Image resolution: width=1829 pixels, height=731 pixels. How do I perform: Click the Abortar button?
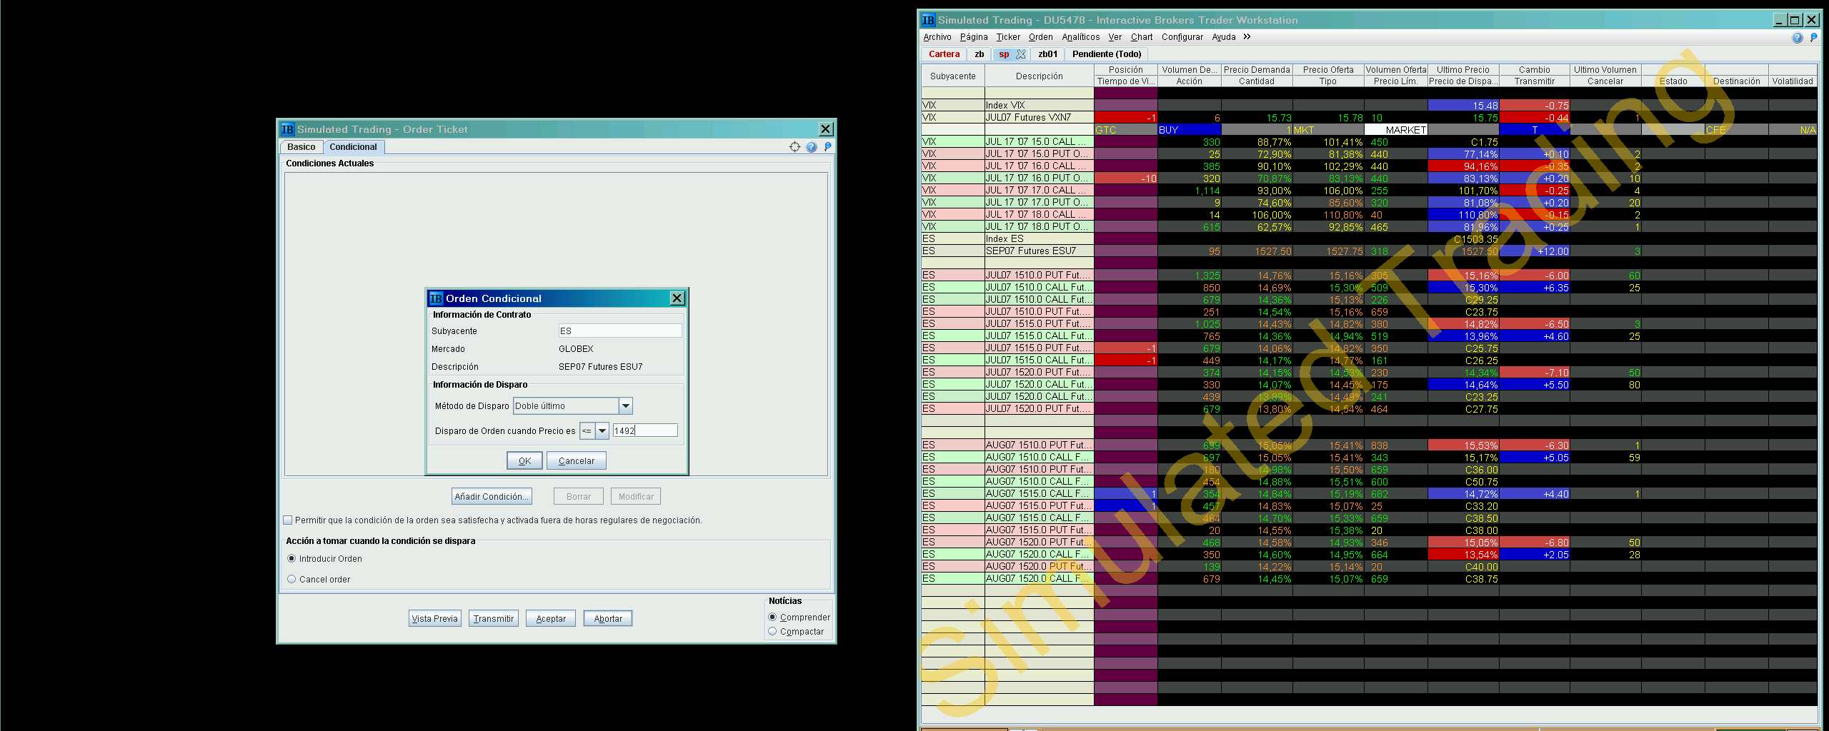click(x=608, y=619)
